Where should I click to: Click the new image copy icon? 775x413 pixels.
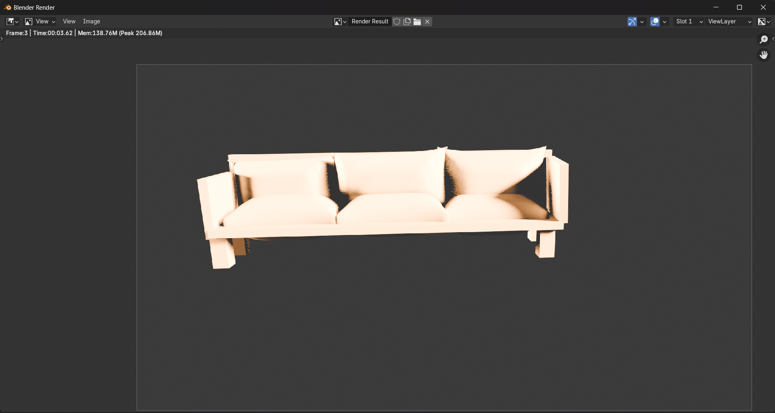(407, 21)
